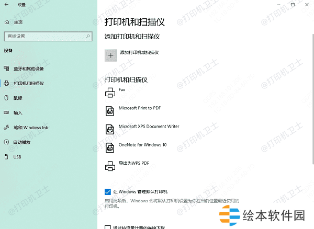The image size is (314, 229).
Task: Select the Microsoft Print to PDF printer icon
Action: (x=110, y=111)
